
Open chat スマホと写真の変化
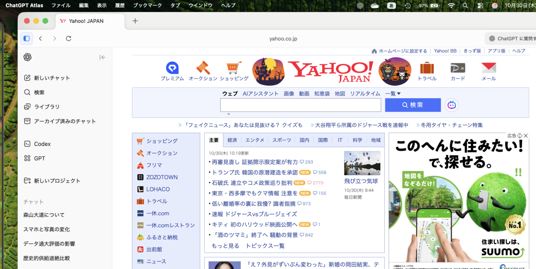(x=46, y=229)
